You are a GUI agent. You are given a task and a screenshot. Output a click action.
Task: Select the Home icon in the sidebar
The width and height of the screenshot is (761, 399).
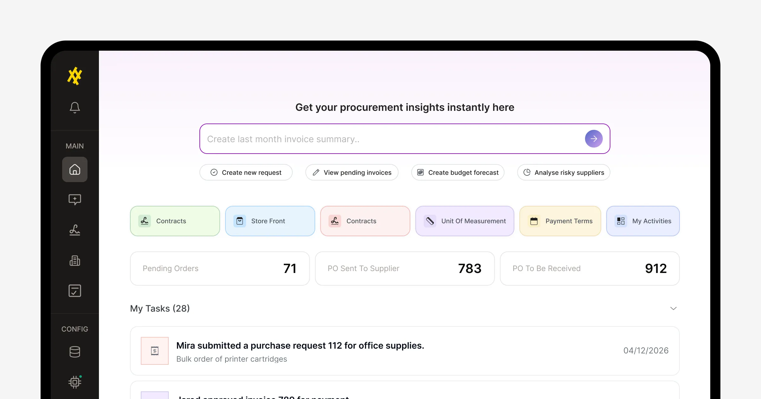coord(75,169)
